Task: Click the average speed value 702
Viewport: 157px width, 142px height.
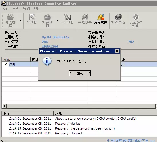Action: [x=131, y=42]
